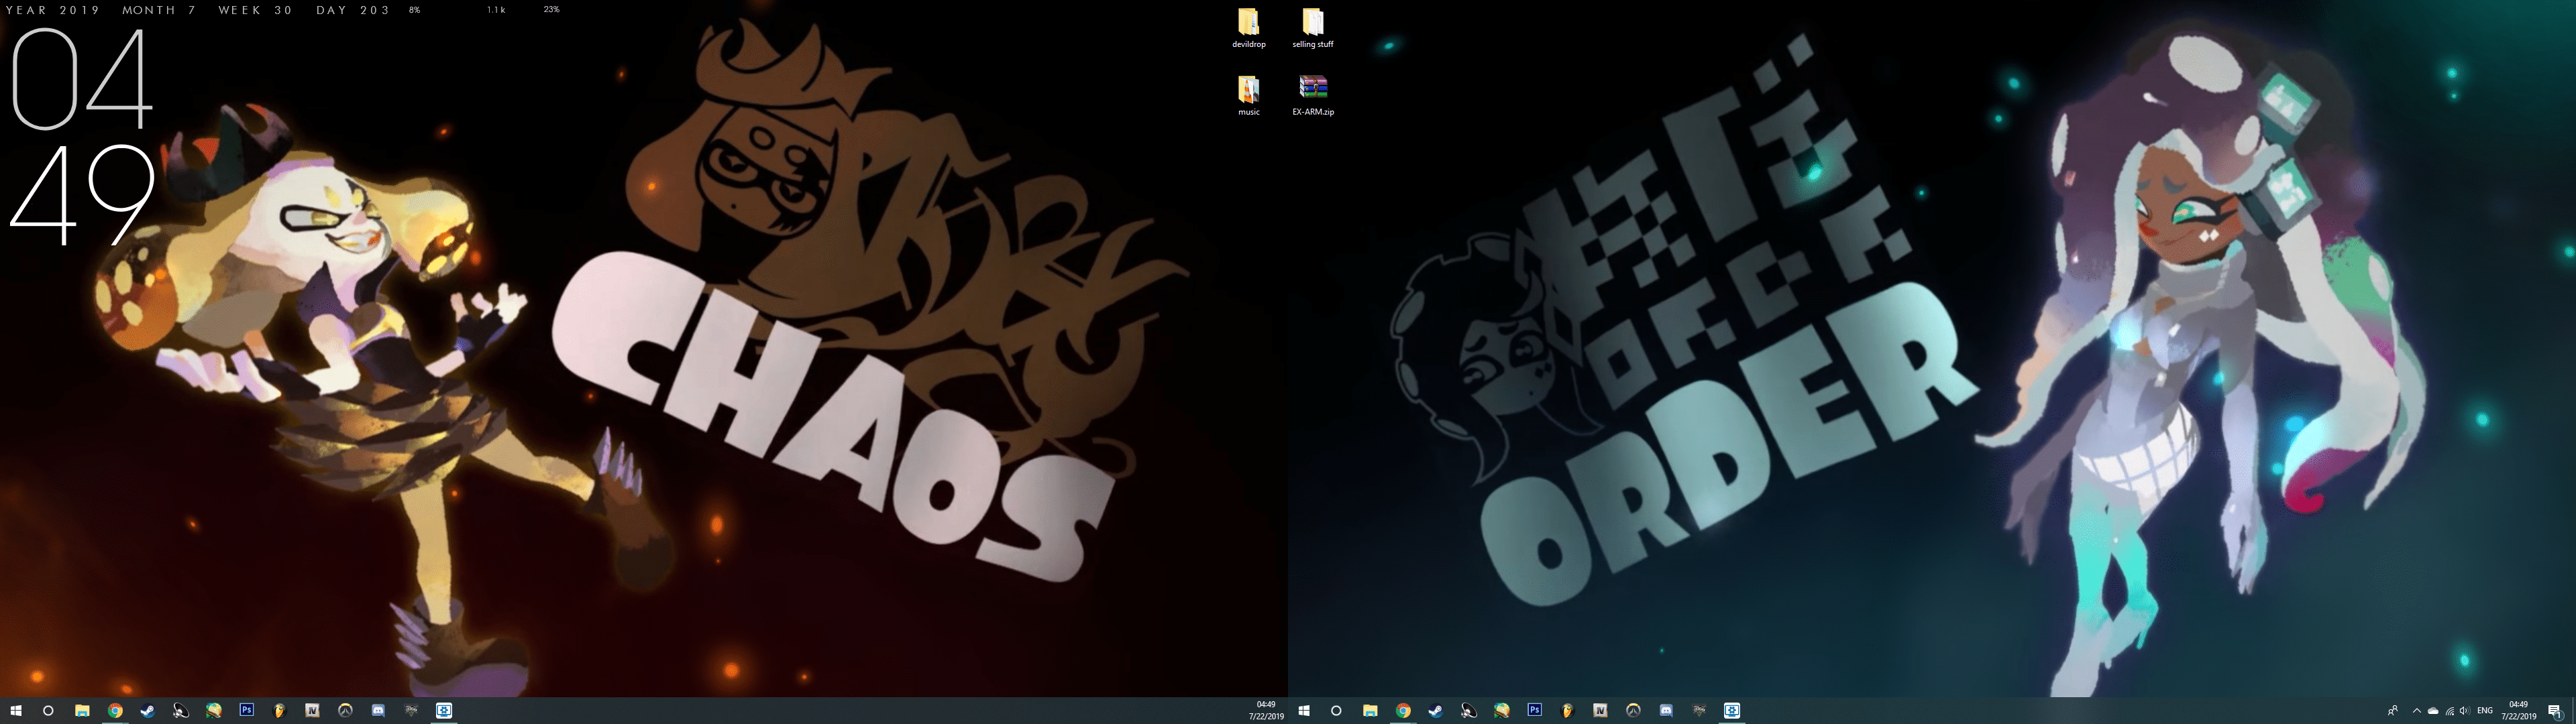The width and height of the screenshot is (2576, 724).
Task: Open the loudspeaker app on left taskbar
Action: point(181,711)
